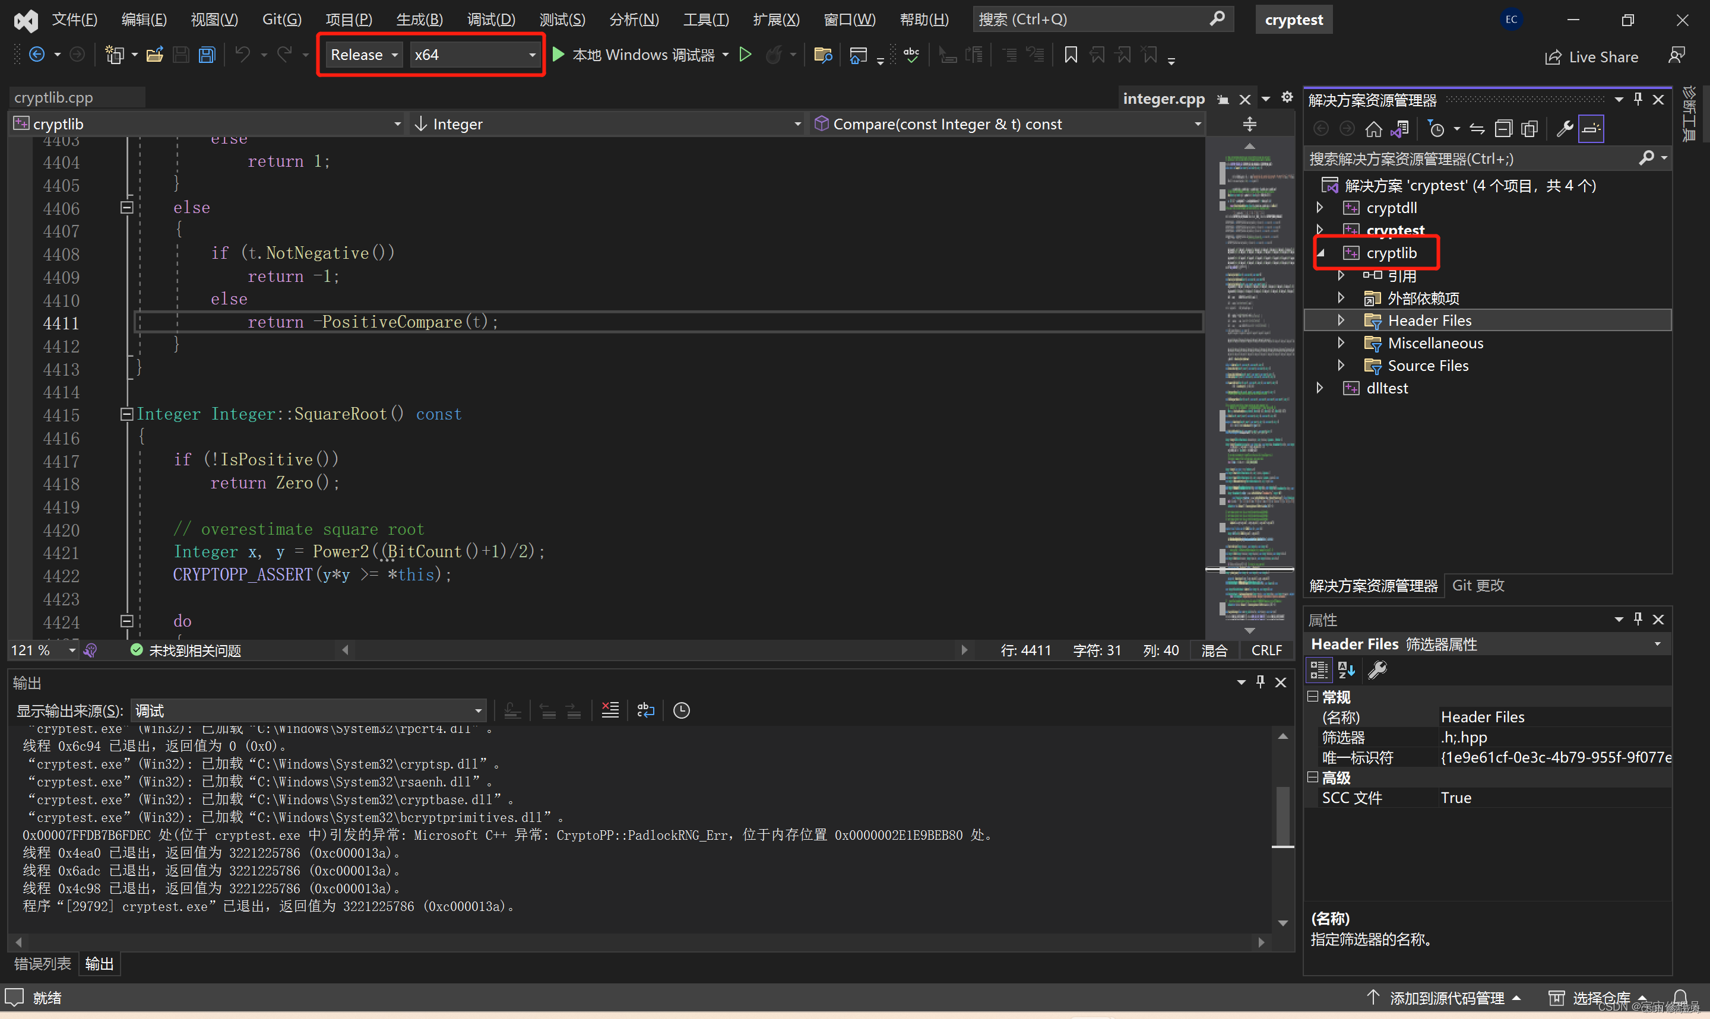Open the Release configuration dropdown
This screenshot has width=1710, height=1019.
point(363,55)
